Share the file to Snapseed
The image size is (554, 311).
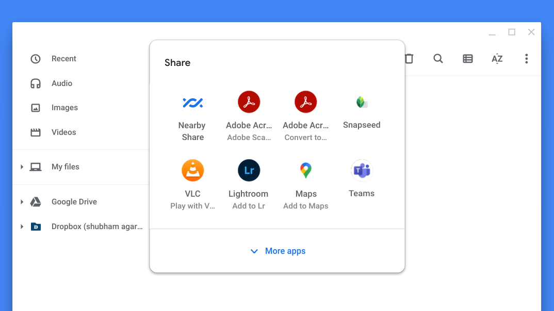tap(362, 111)
